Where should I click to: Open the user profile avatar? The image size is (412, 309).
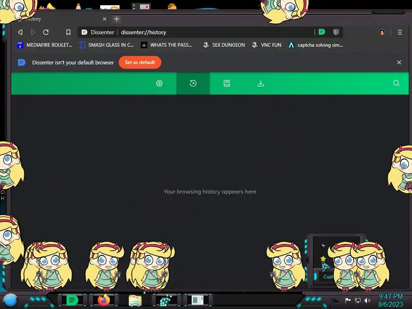(x=382, y=32)
